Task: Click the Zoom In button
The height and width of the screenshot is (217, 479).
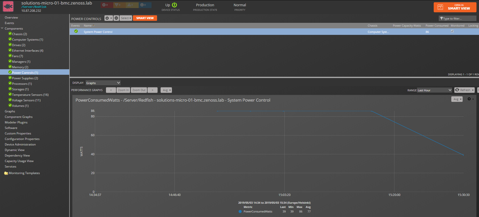Action: click(x=123, y=90)
